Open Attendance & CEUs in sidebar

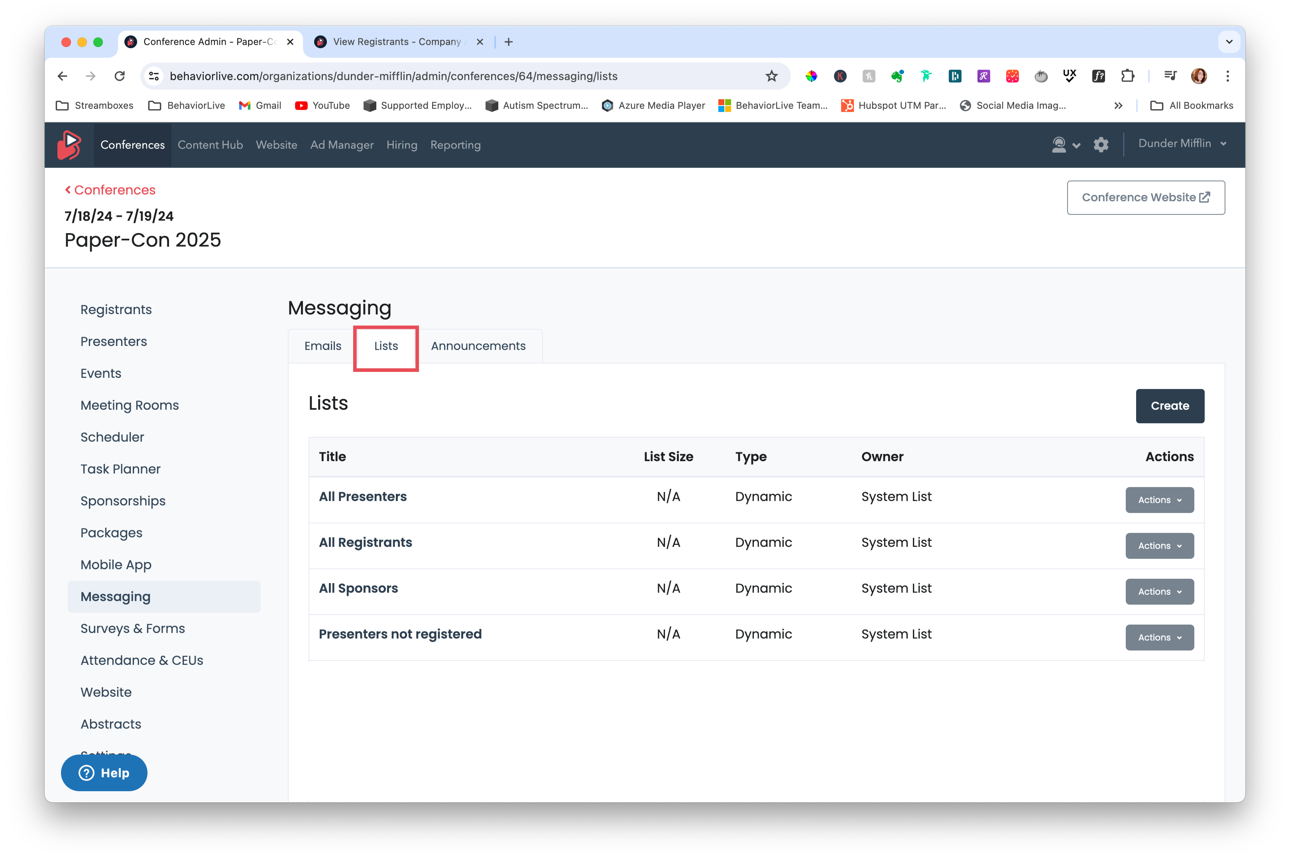(x=142, y=660)
